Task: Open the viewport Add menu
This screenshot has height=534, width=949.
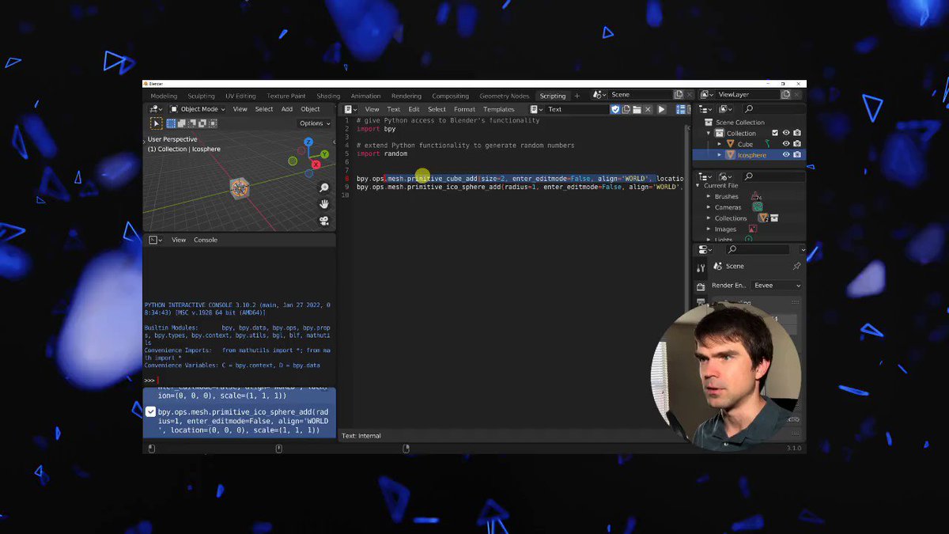Action: [287, 109]
